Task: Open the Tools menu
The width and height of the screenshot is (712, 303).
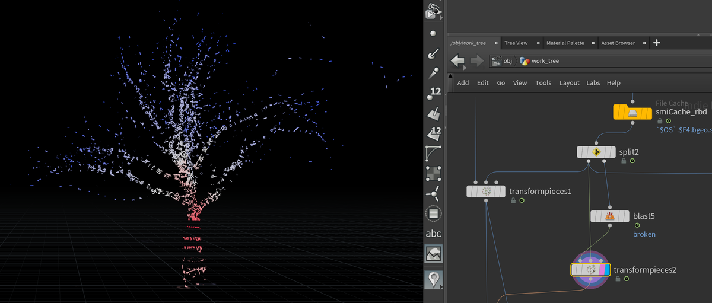Action: (x=543, y=83)
